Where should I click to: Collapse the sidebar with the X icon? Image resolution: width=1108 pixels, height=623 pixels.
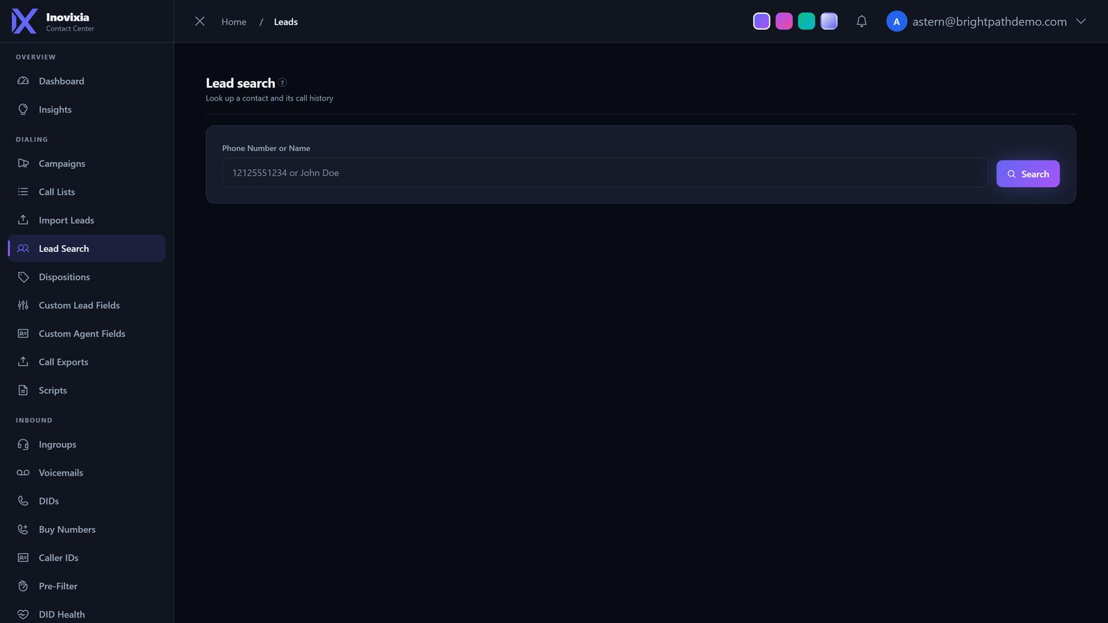(x=199, y=21)
